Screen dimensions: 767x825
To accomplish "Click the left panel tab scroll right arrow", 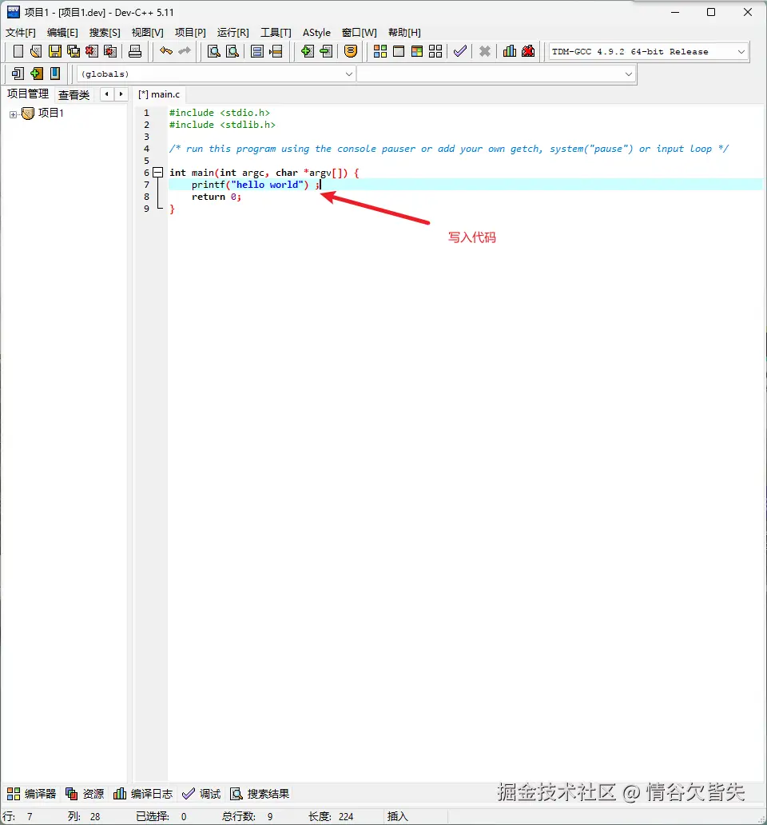I will 121,94.
